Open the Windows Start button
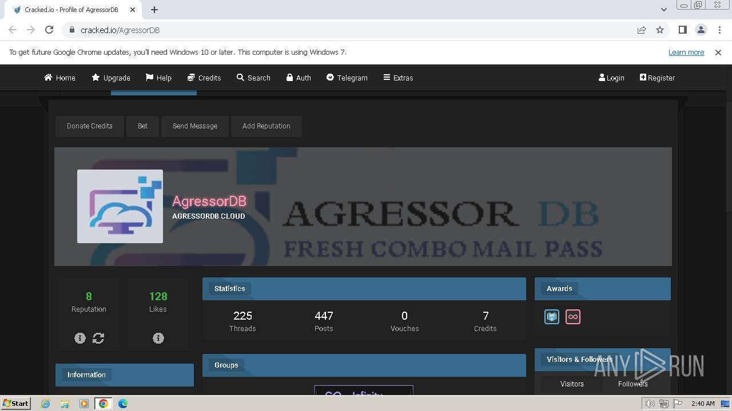The height and width of the screenshot is (411, 732). tap(16, 403)
